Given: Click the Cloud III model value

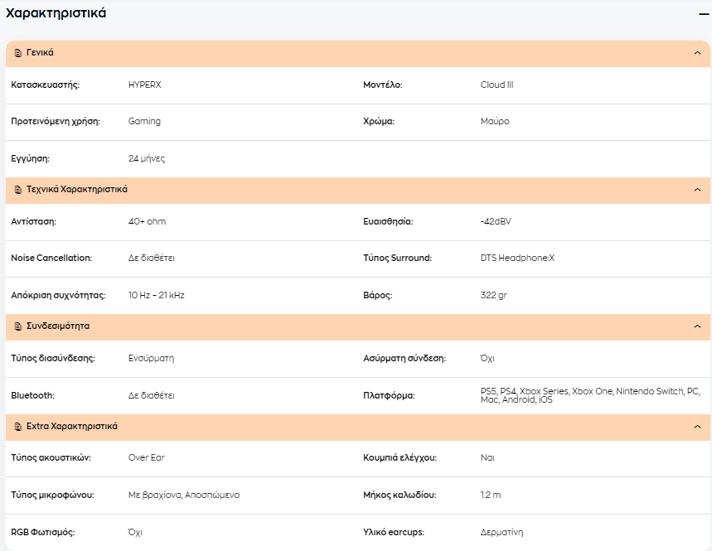Looking at the screenshot, I should 496,85.
